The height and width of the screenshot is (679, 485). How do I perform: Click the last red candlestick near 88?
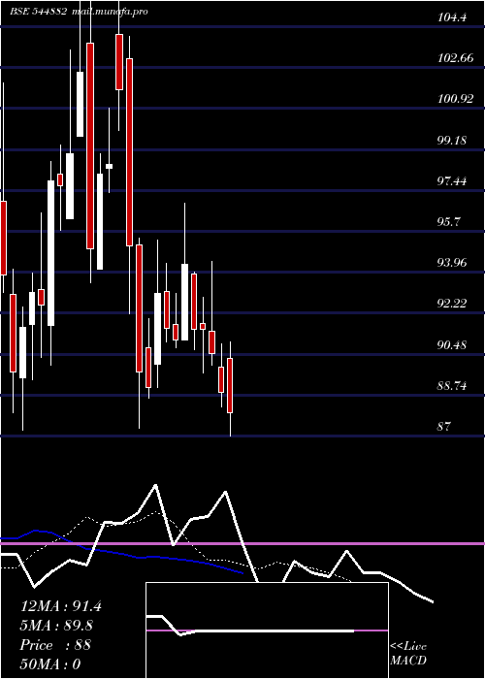point(230,385)
